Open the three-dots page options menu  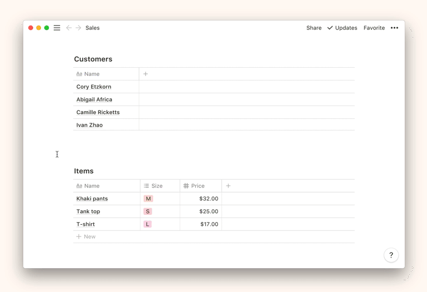click(394, 28)
